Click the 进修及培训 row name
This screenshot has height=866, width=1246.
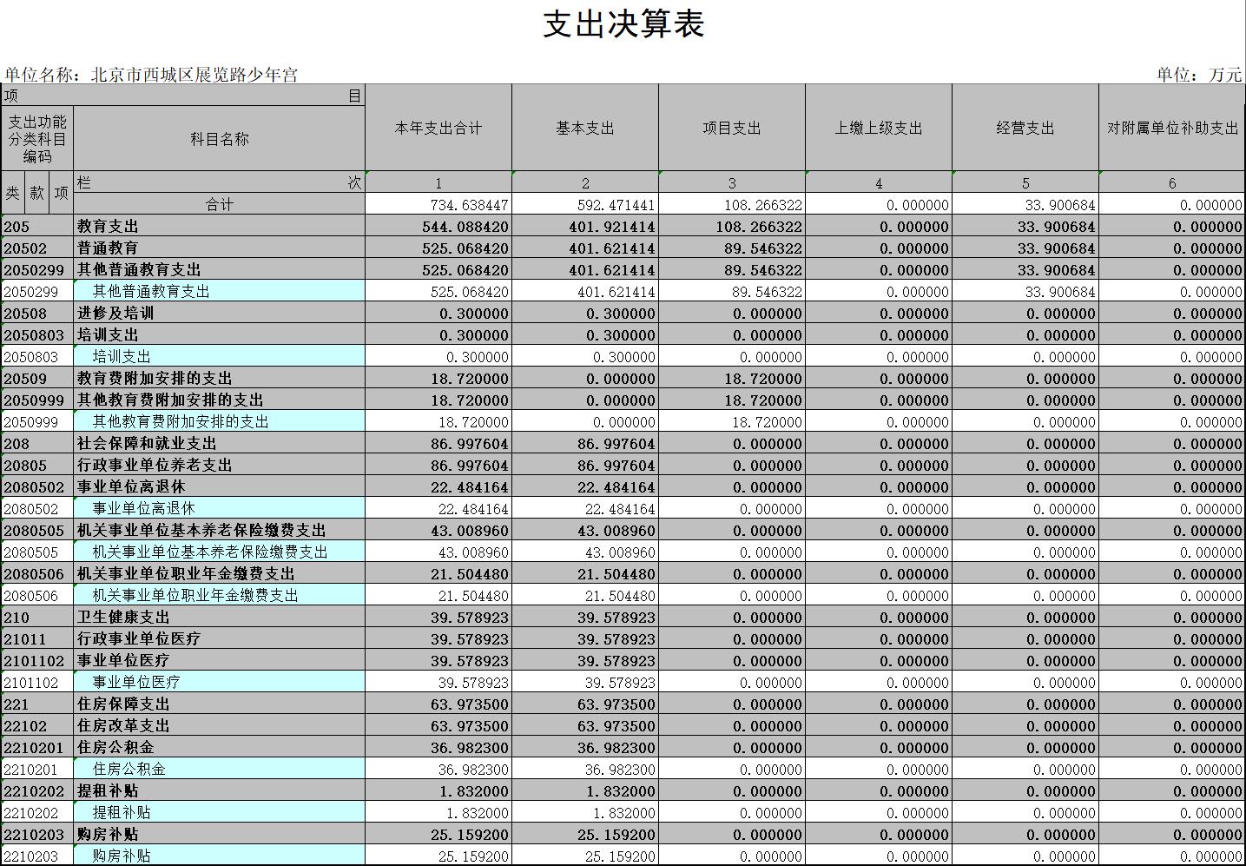[220, 314]
